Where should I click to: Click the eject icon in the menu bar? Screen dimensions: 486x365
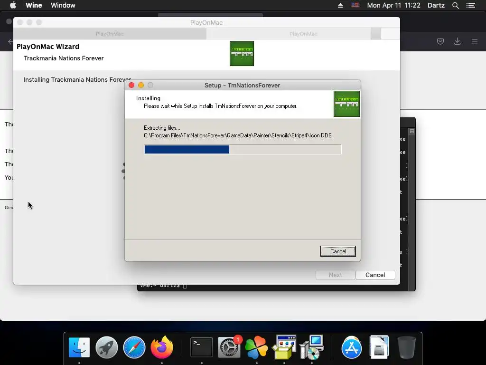click(340, 5)
